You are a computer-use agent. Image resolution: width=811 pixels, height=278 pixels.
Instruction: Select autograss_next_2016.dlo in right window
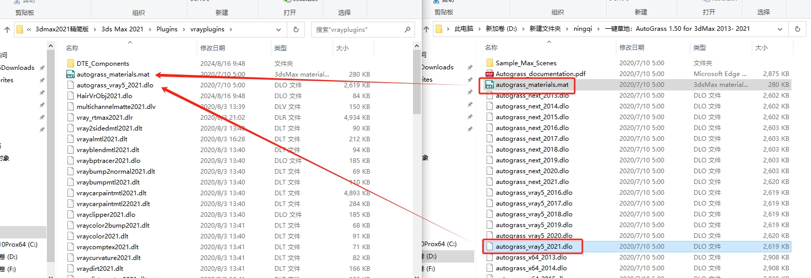532,127
